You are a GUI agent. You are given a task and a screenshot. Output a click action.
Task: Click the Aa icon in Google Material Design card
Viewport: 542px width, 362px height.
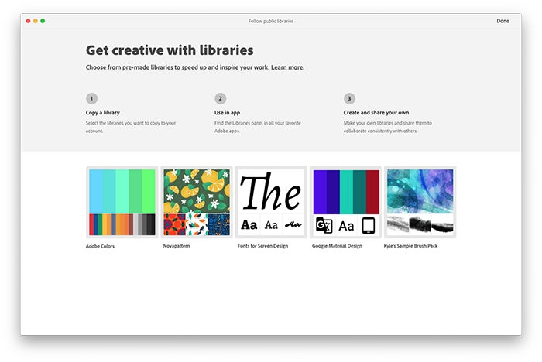(346, 226)
